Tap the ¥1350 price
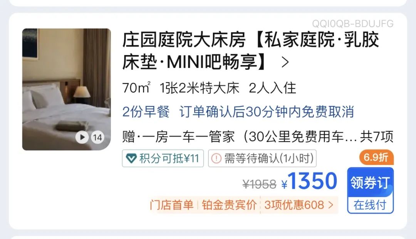The image size is (416, 239). [309, 182]
